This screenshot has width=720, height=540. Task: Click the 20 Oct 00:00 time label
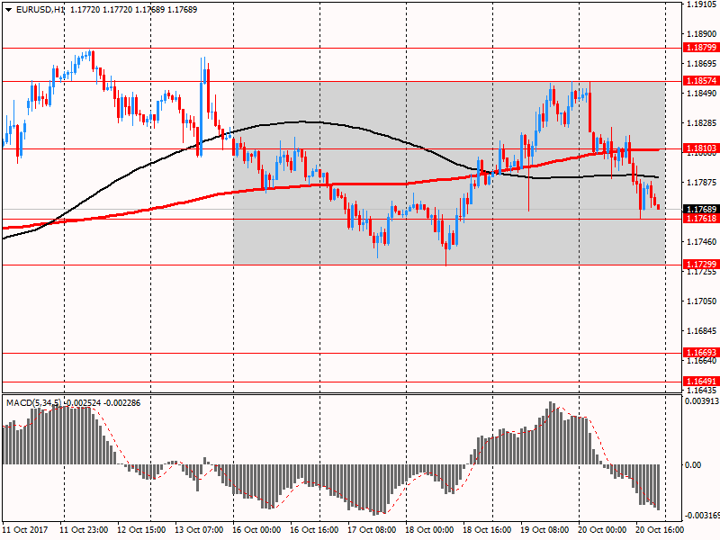[602, 530]
